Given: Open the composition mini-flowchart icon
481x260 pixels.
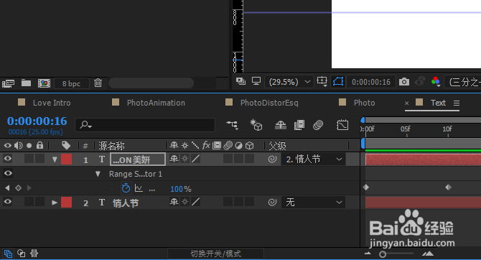Looking at the screenshot, I should [x=232, y=125].
